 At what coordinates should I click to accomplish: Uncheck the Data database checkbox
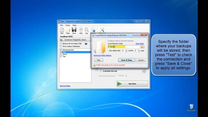tap(61, 52)
